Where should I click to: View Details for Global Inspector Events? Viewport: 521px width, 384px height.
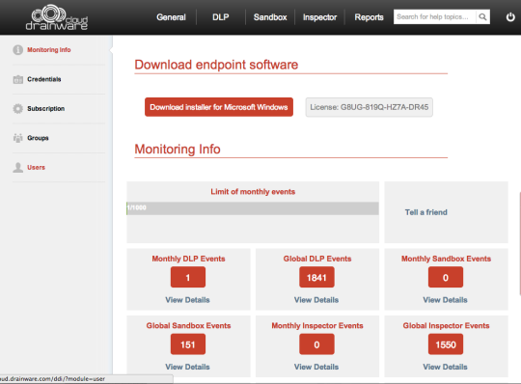point(445,367)
